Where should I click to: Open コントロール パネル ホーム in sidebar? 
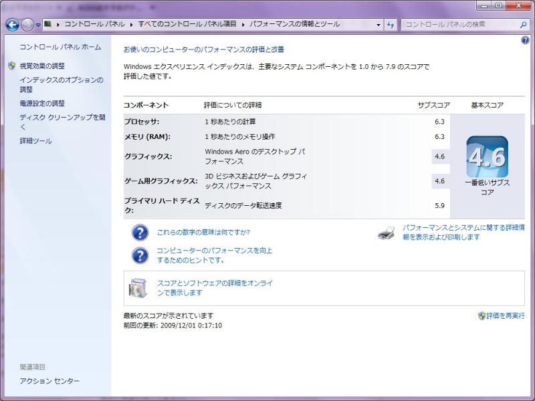coord(60,47)
